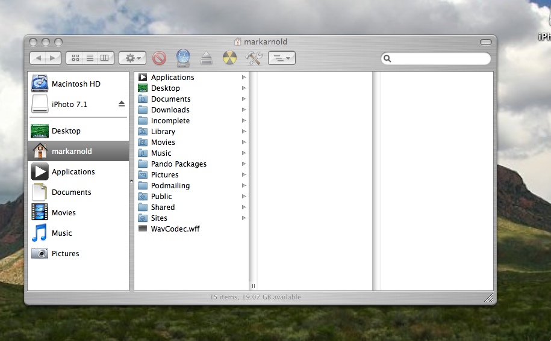Click the markarnold title bar house icon

238,41
